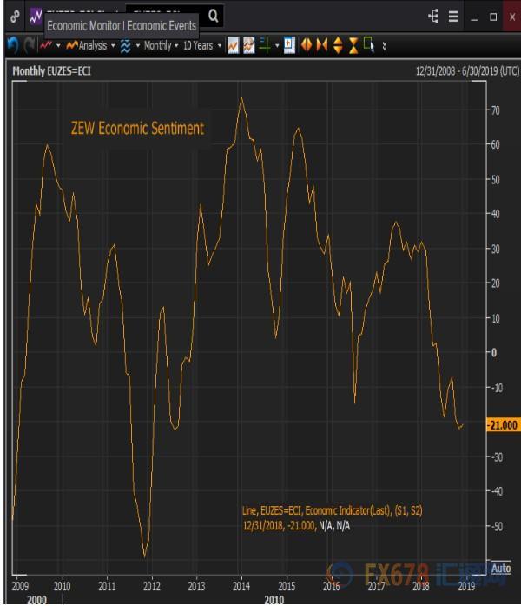Click the horizontal expand arrows icon
This screenshot has width=521, height=606.
pyautogui.click(x=307, y=45)
